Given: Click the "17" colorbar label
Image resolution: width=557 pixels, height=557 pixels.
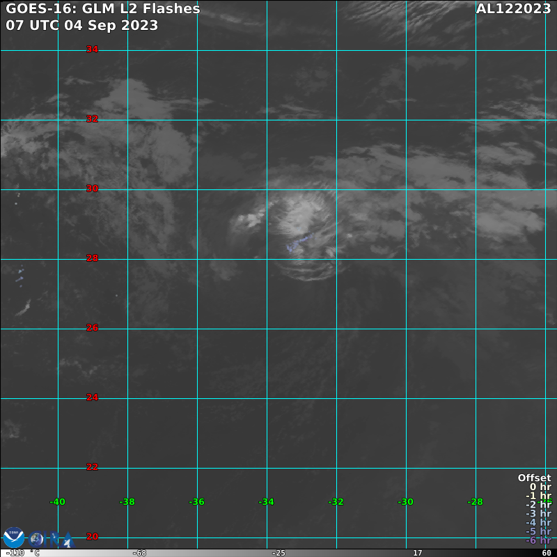Looking at the screenshot, I should coord(417,553).
